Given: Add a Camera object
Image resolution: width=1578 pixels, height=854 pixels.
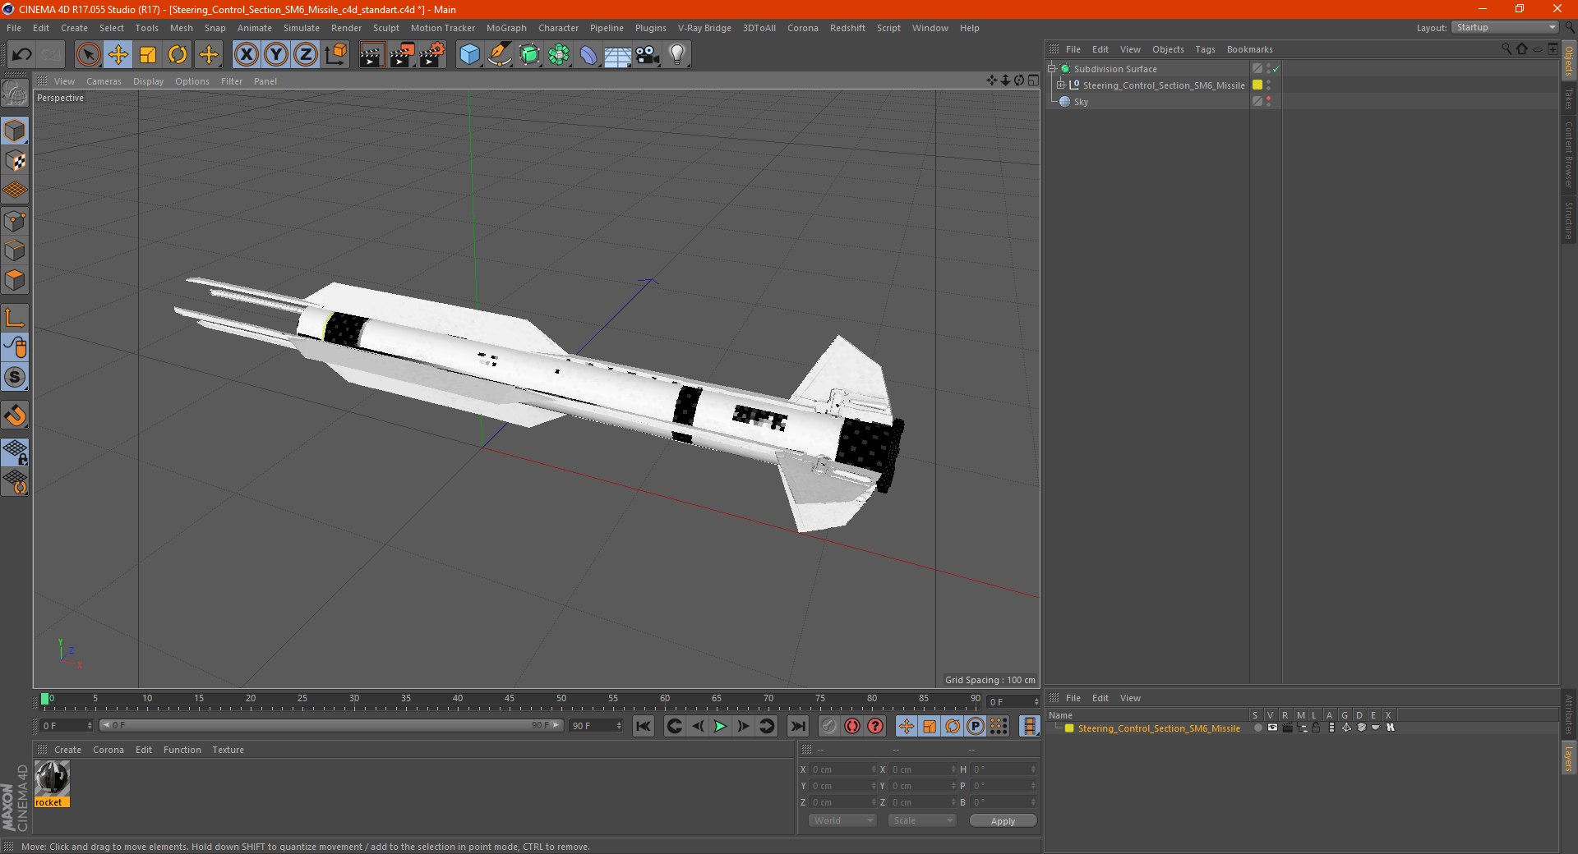Looking at the screenshot, I should coord(648,55).
